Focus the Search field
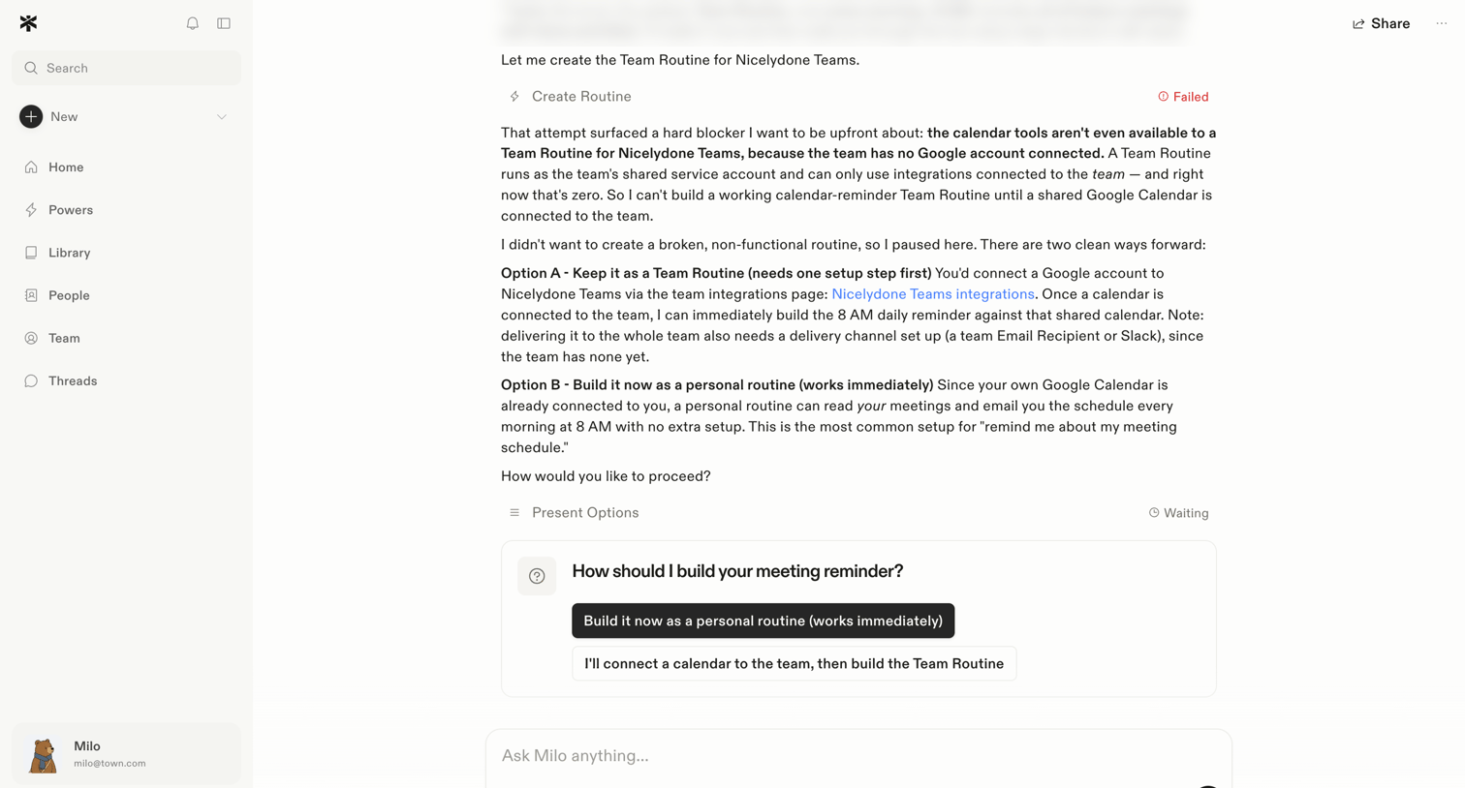The height and width of the screenshot is (788, 1465). point(126,68)
